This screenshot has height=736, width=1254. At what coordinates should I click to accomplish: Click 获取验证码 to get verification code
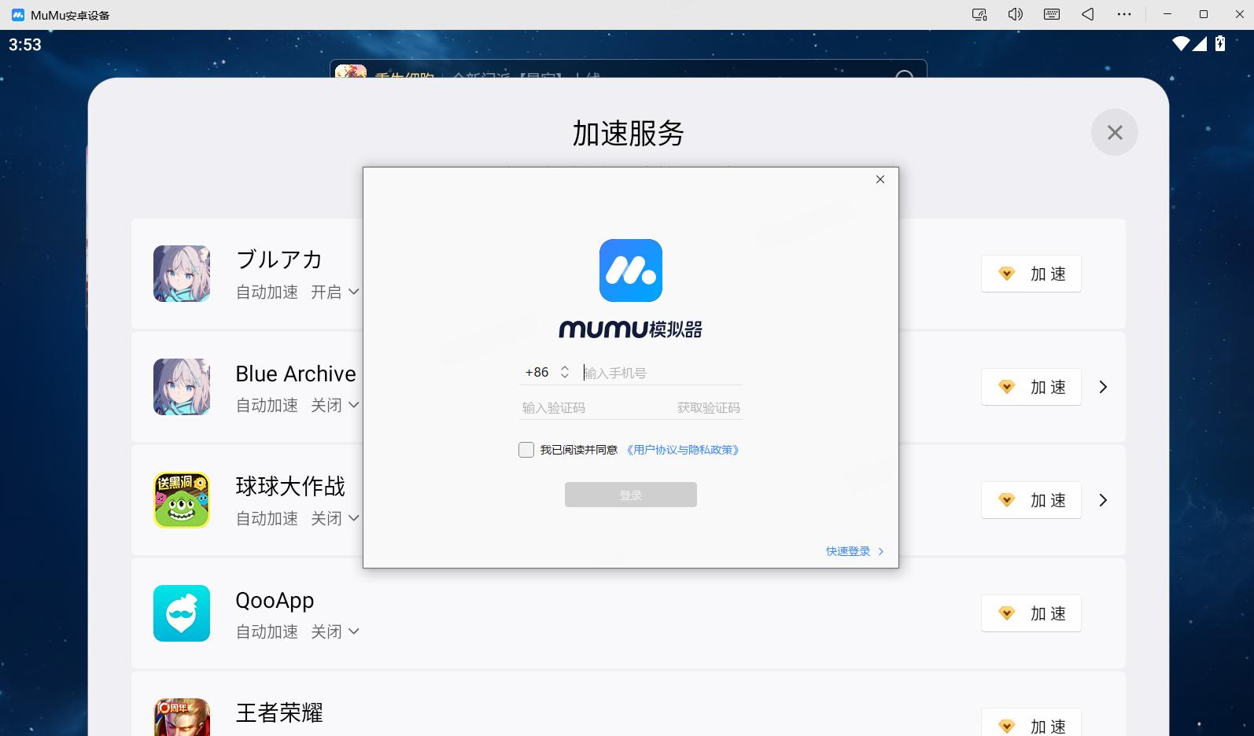(x=708, y=408)
